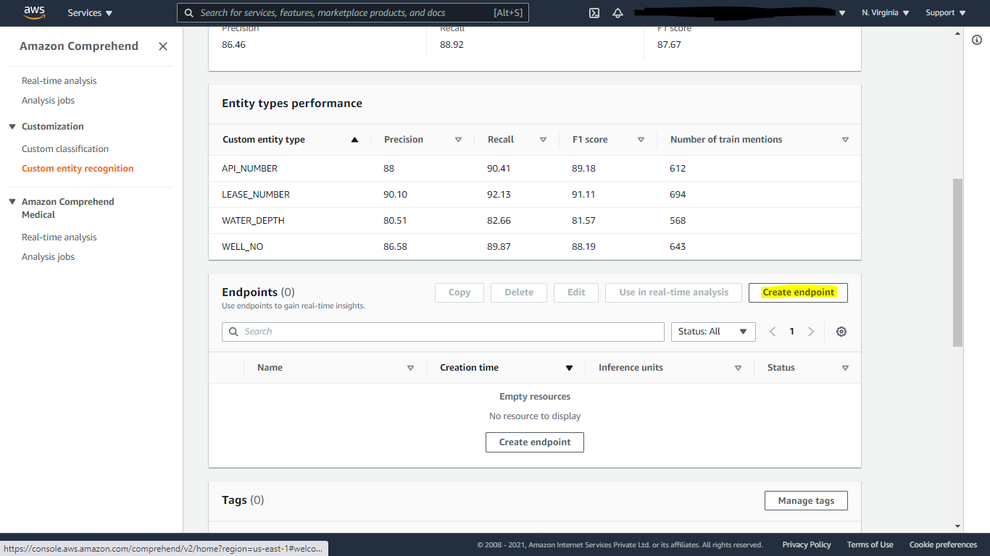Click the 91.11 F1 score value
The width and height of the screenshot is (990, 556).
(x=584, y=195)
